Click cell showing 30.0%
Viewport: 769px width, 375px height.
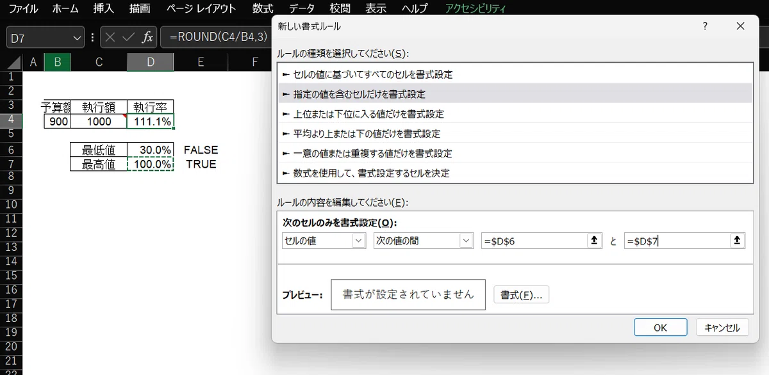[x=151, y=150]
